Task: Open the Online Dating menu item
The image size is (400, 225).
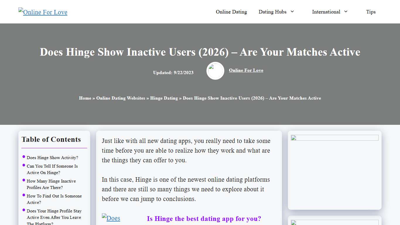Action: [231, 12]
